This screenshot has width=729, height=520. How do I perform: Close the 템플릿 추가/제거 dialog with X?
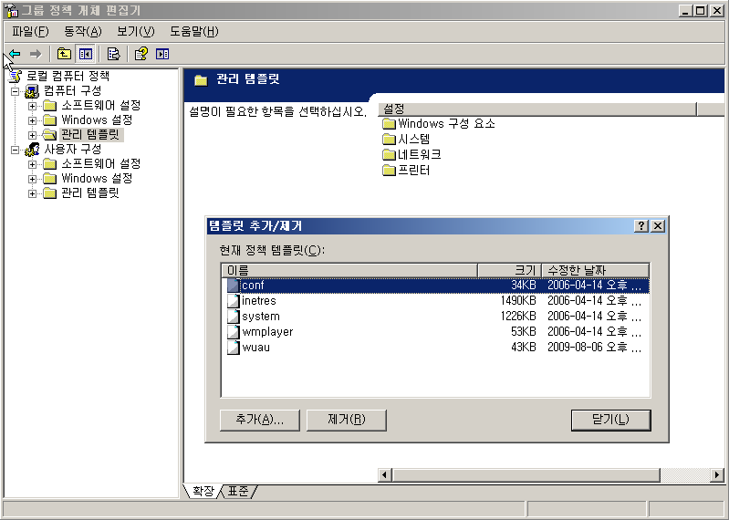tap(658, 226)
